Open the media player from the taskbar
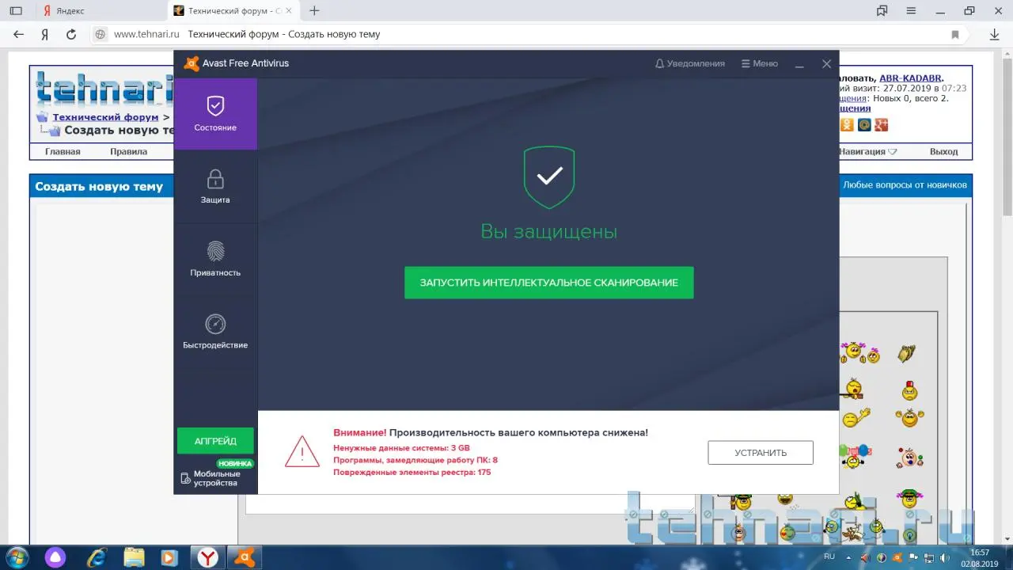 click(169, 557)
